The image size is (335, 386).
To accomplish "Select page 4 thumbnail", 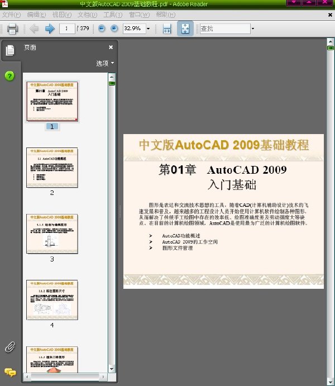I will tap(52, 300).
